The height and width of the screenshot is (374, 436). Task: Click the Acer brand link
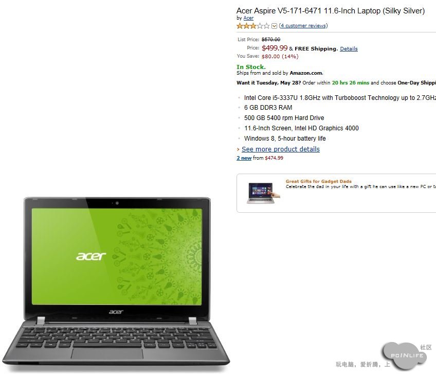tap(248, 18)
